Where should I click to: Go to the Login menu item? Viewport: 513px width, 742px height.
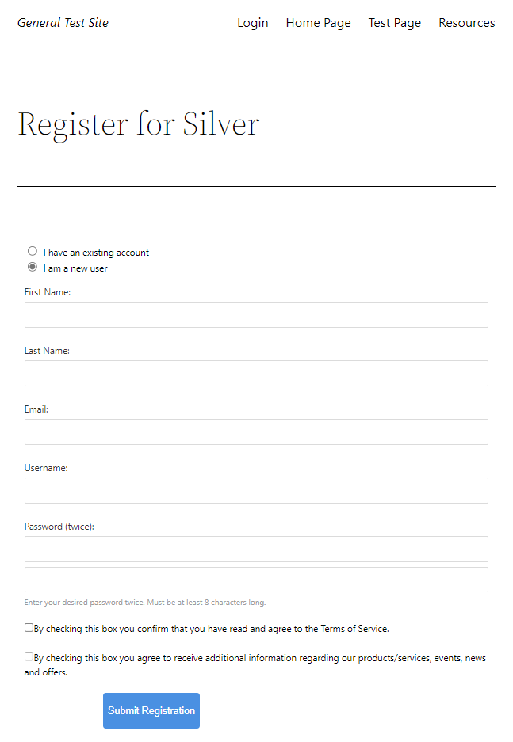click(252, 23)
